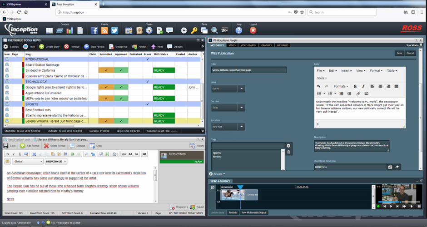Open bullet list options arrow in Body editor
This screenshot has width=427, height=227.
click(x=324, y=94)
